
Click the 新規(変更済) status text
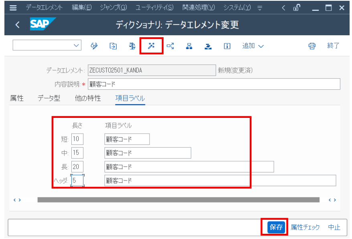pyautogui.click(x=235, y=71)
